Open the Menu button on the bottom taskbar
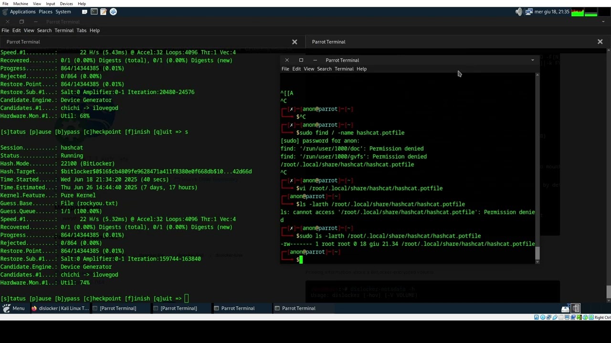611x343 pixels. coord(13,308)
